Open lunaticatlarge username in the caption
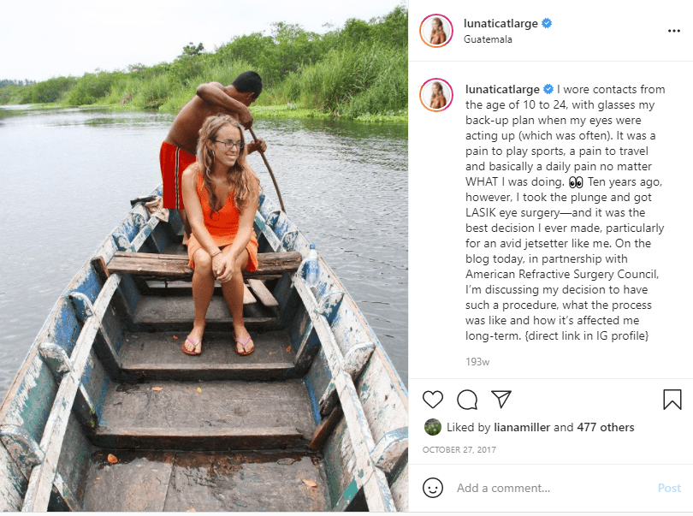The width and height of the screenshot is (693, 516). [500, 87]
